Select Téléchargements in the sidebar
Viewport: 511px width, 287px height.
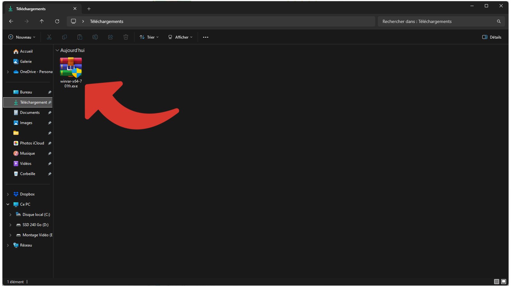(28, 102)
